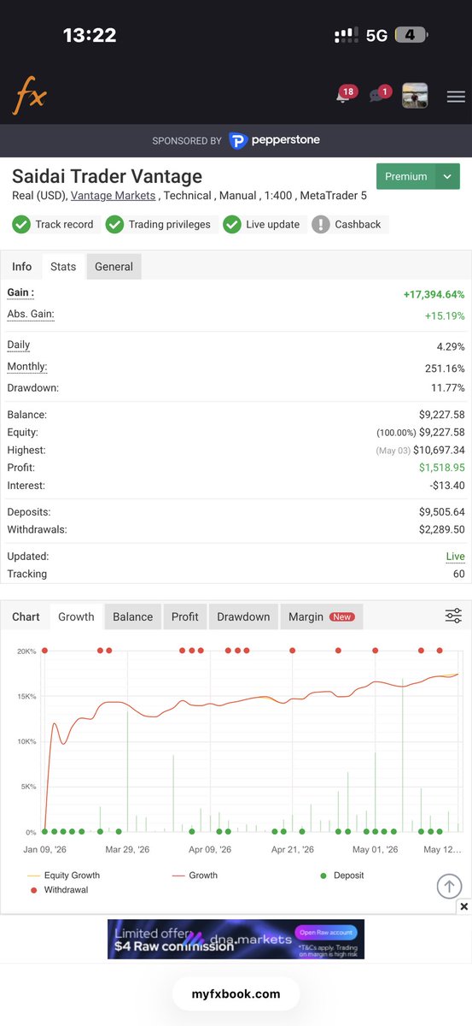Switch chart to Margin New tab
The width and height of the screenshot is (472, 1026).
click(x=322, y=616)
